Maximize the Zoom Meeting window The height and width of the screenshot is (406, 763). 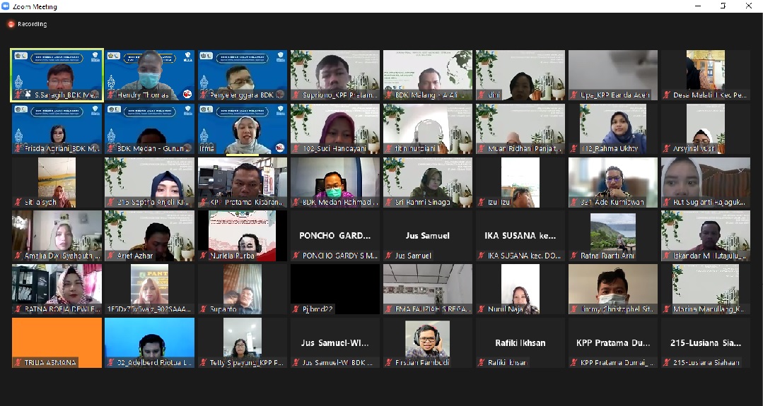click(x=723, y=6)
